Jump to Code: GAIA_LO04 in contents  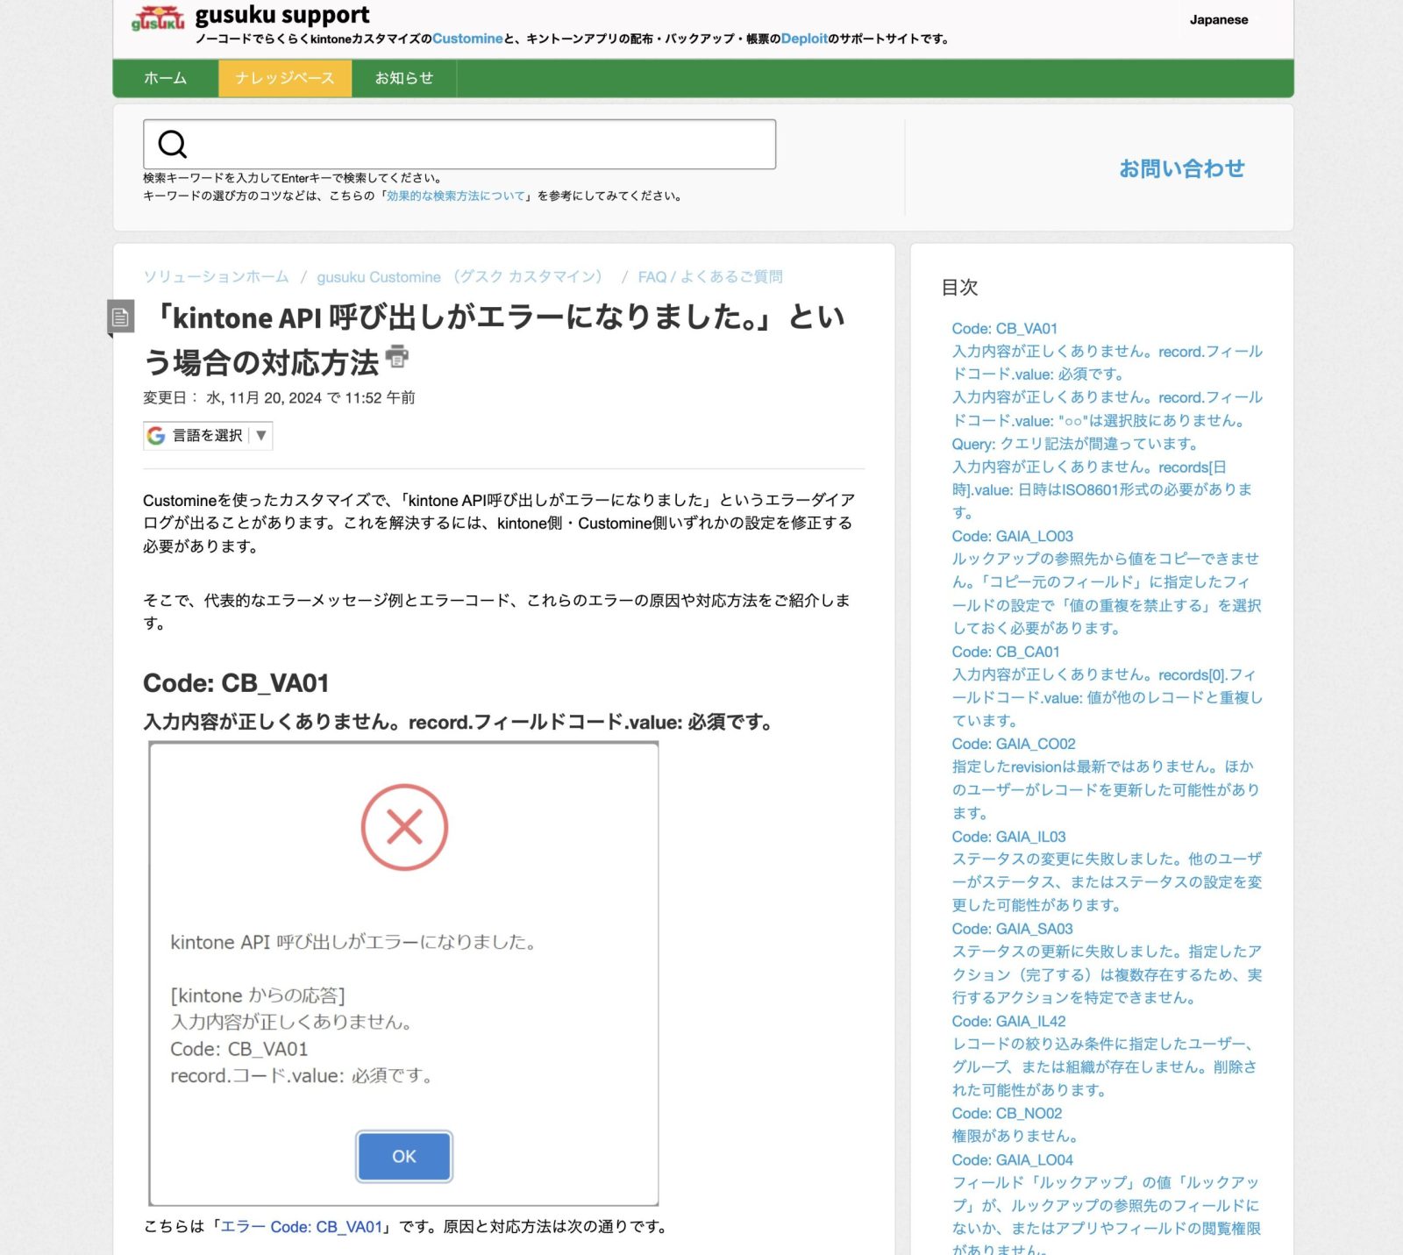click(1013, 1159)
